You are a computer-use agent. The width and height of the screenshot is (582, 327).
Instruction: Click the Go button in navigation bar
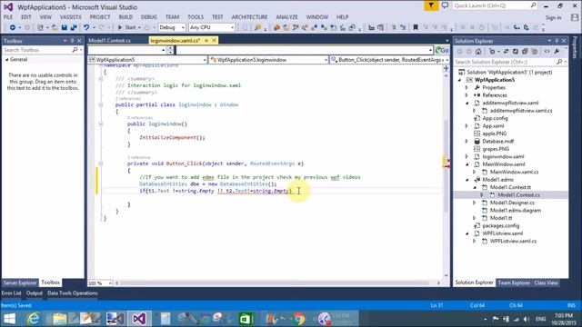point(442,50)
